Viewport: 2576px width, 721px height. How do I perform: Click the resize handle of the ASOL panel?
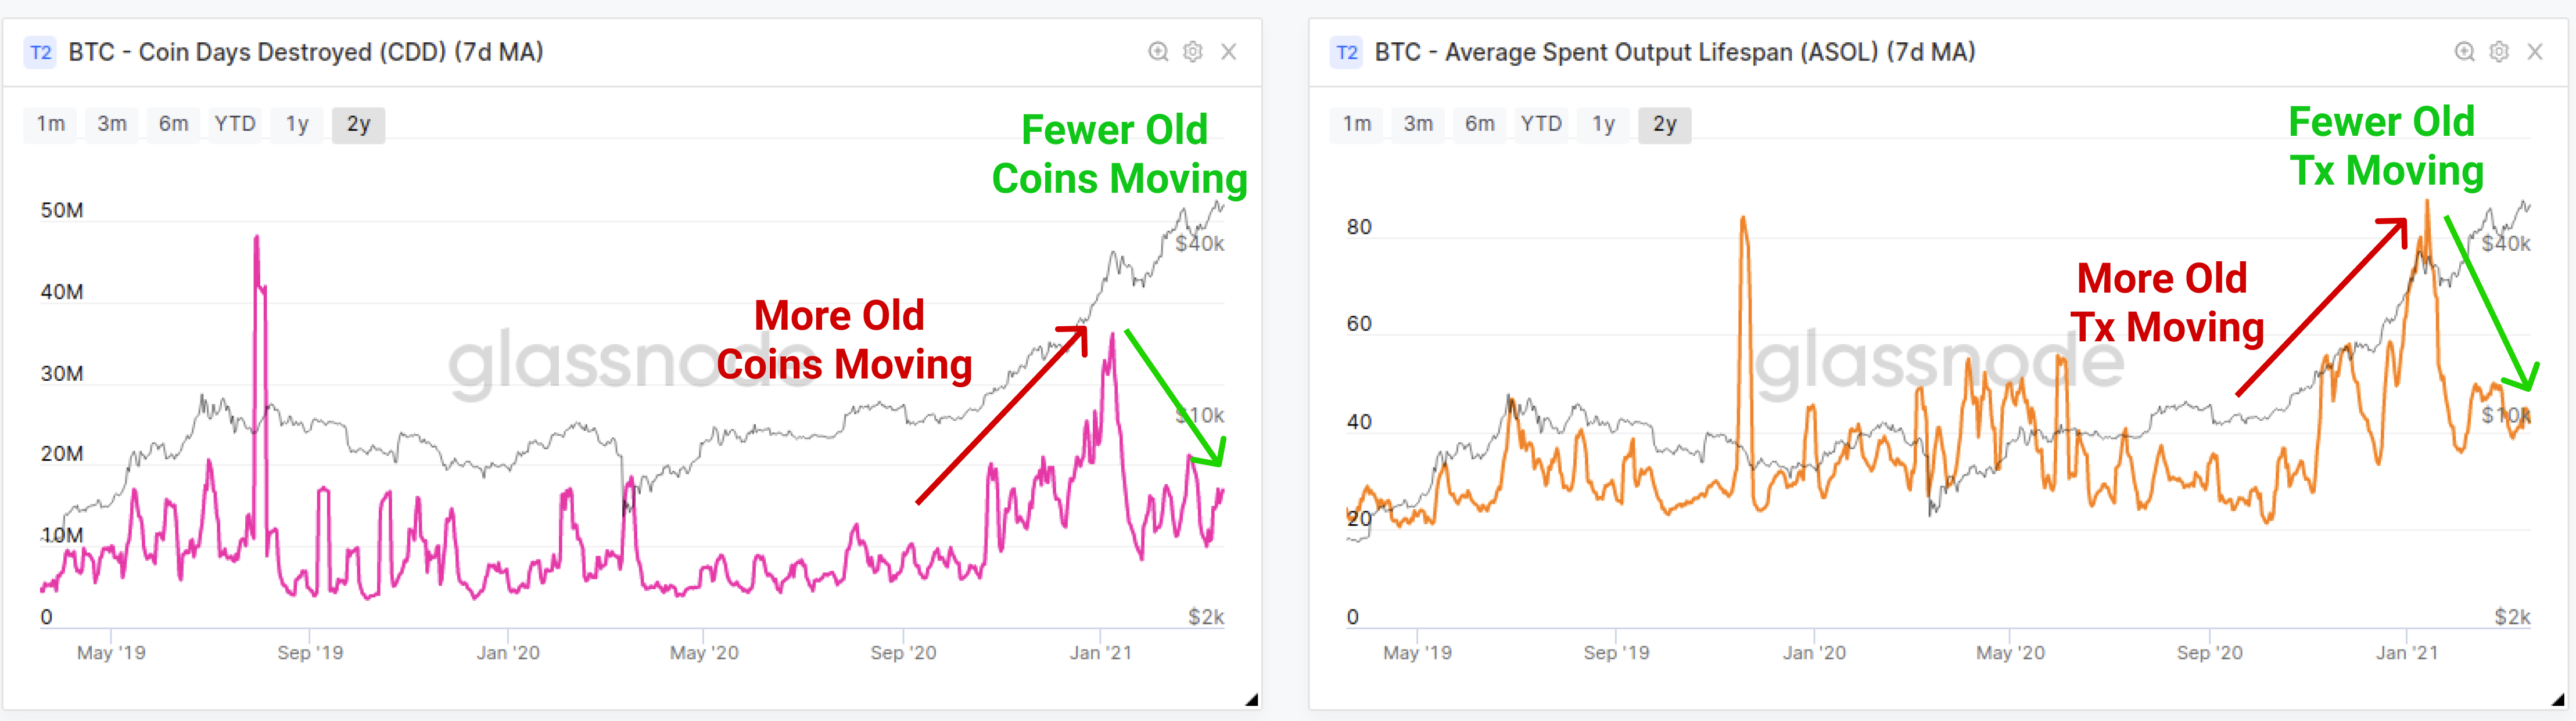(2557, 700)
